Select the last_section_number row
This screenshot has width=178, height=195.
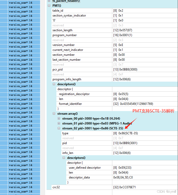(114, 60)
